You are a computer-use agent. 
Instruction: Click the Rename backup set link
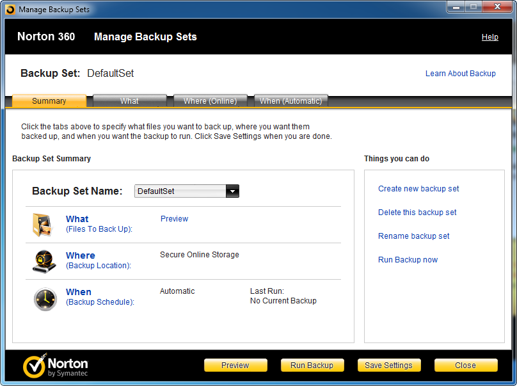(x=414, y=236)
